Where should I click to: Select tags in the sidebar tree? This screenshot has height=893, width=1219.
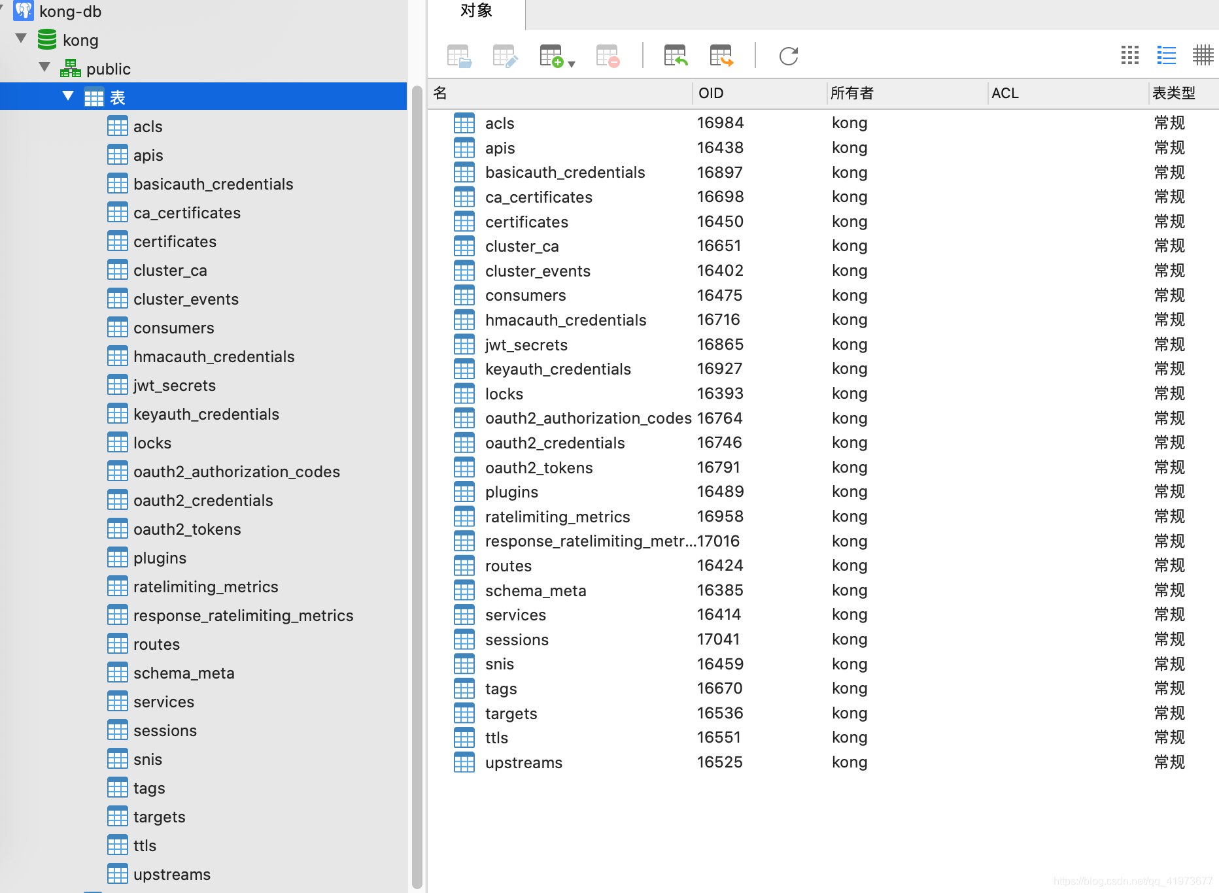pos(149,788)
